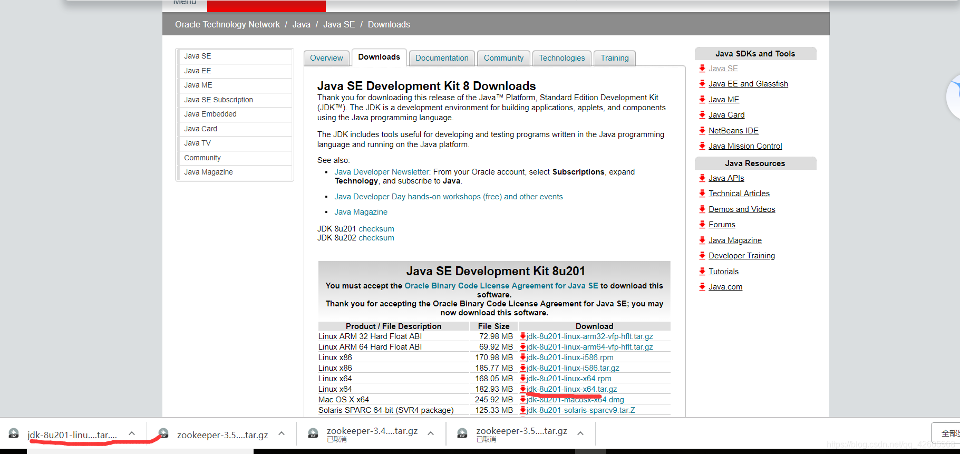Open Technical Articles resource link
Image resolution: width=960 pixels, height=454 pixels.
(x=739, y=194)
